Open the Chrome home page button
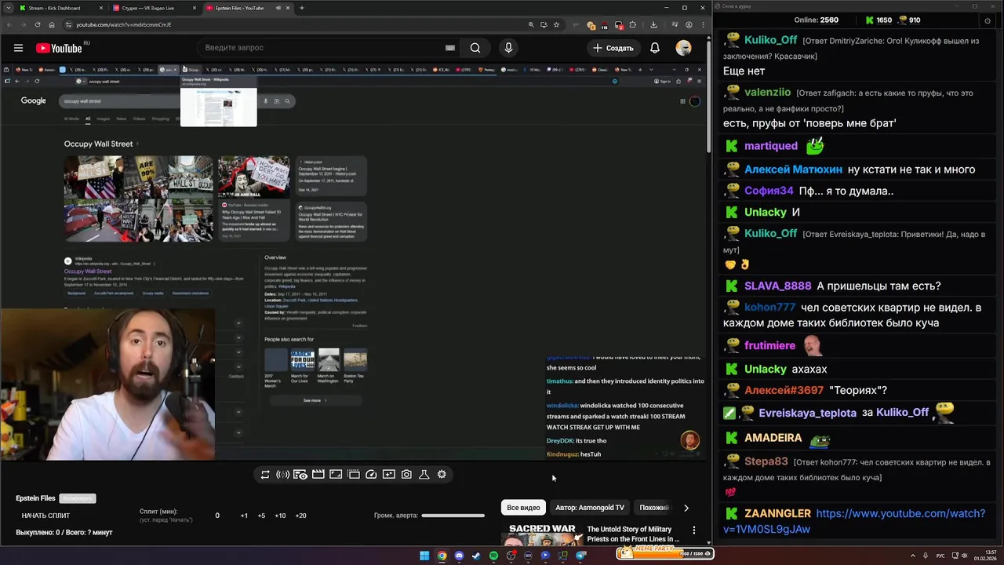Screen dimensions: 1004x565 (52, 24)
